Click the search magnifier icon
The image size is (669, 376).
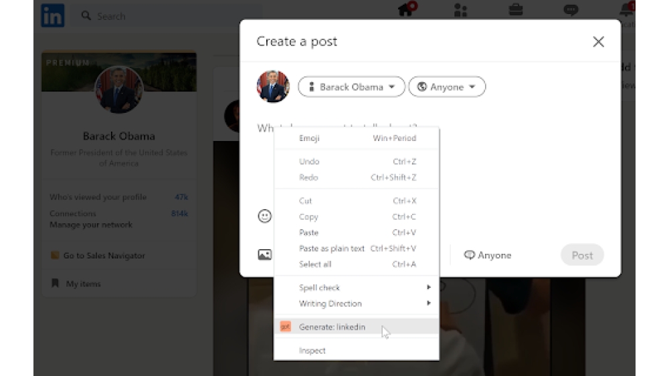point(86,16)
